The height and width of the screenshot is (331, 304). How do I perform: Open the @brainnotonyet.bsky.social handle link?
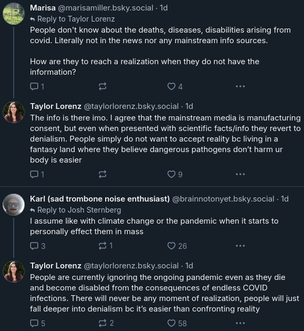point(223,199)
